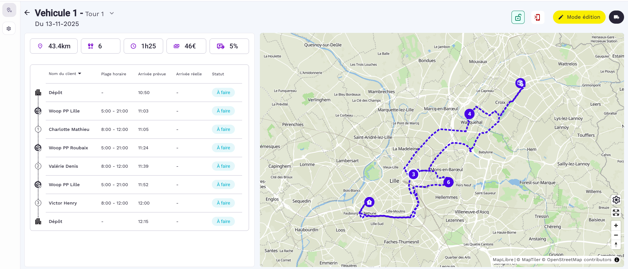Click the back arrow beside Vehicule 1

click(27, 13)
